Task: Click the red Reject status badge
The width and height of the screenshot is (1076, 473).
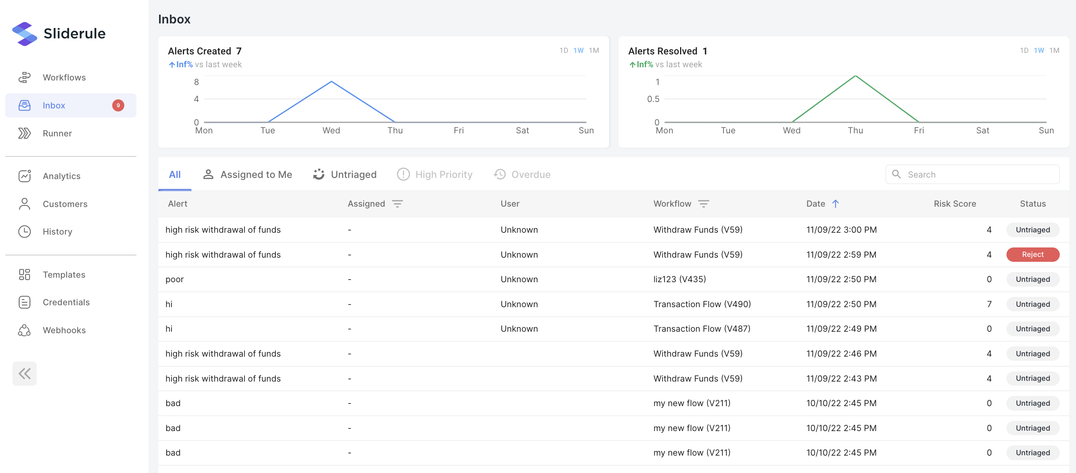Action: (x=1032, y=255)
